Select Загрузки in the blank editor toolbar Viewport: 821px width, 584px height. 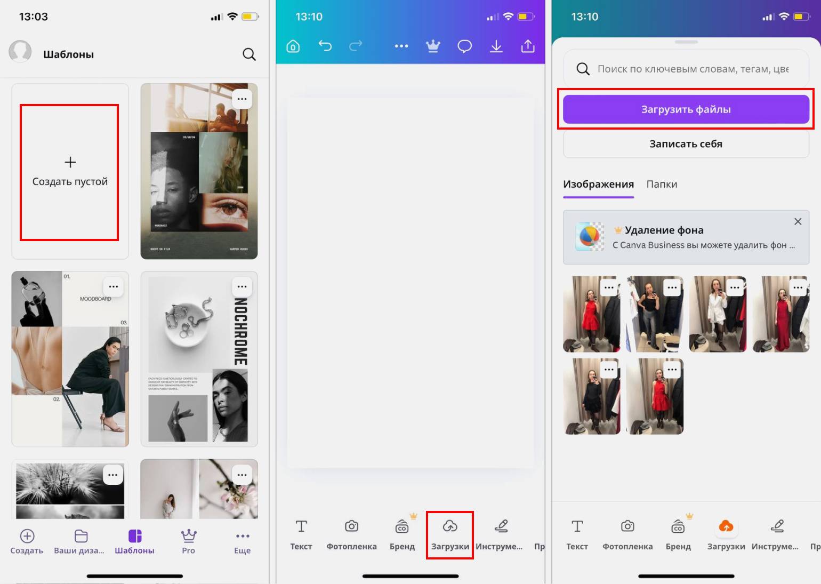450,534
